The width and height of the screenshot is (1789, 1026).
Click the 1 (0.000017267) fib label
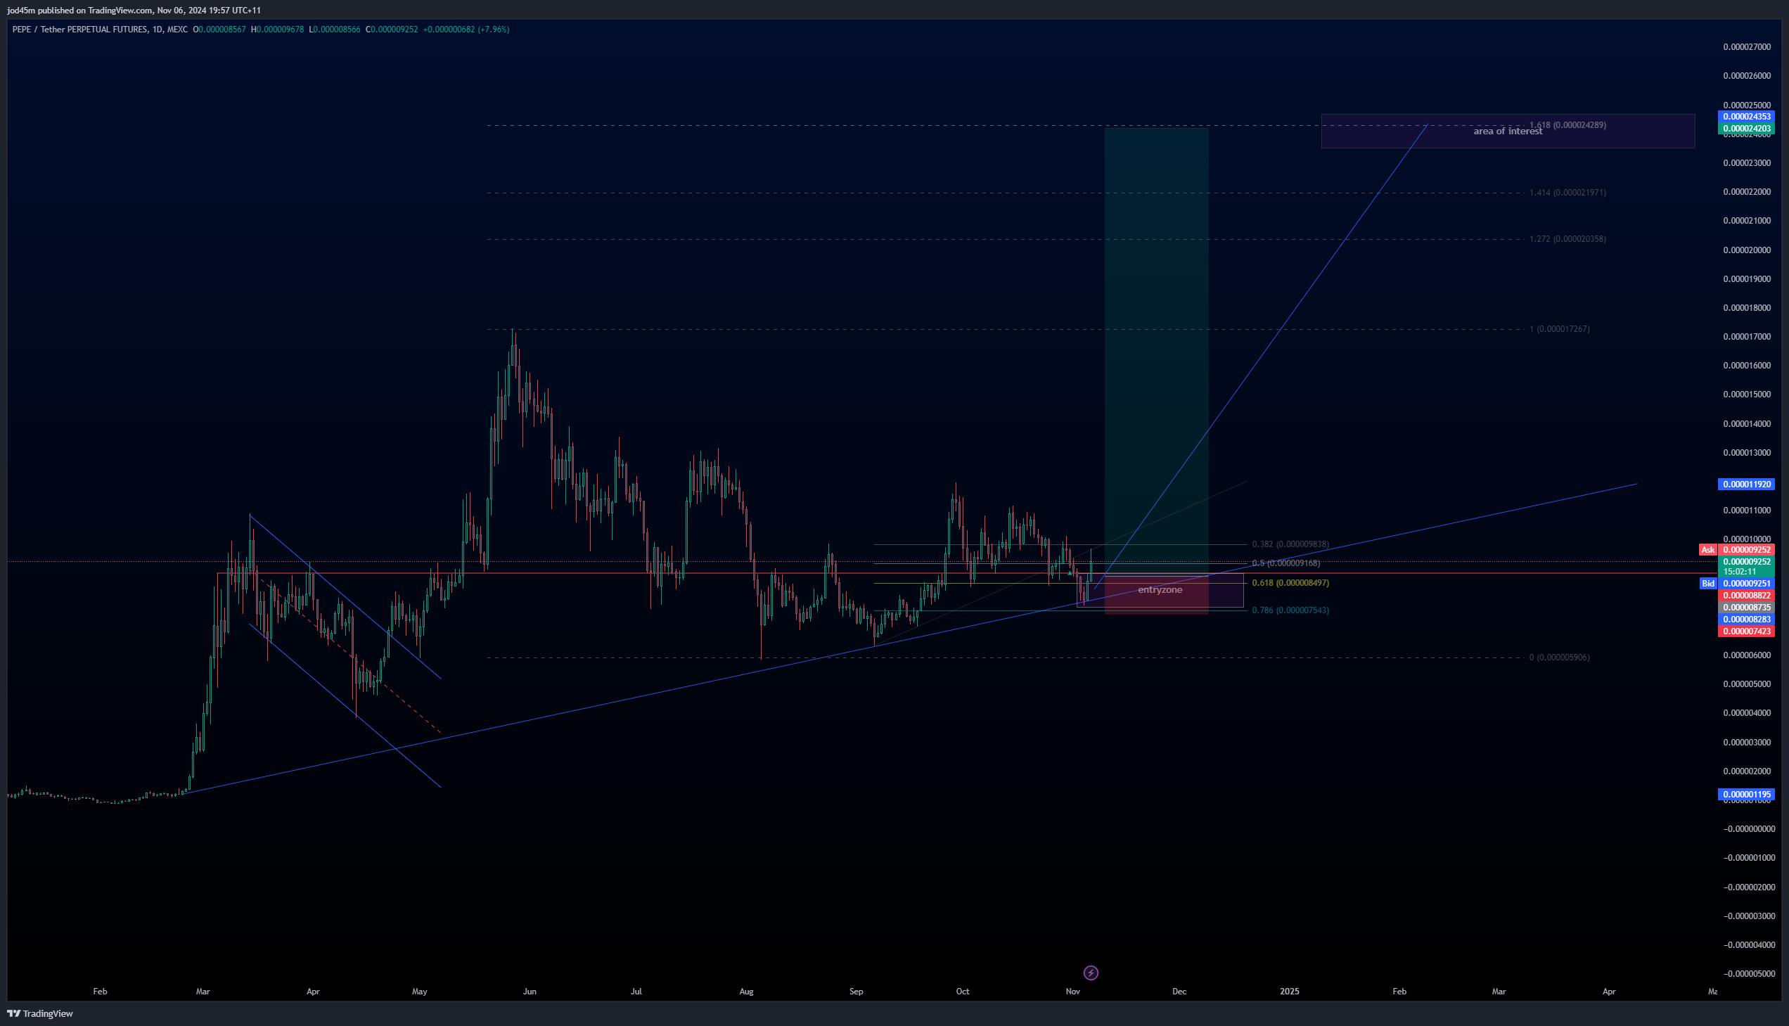(x=1559, y=329)
